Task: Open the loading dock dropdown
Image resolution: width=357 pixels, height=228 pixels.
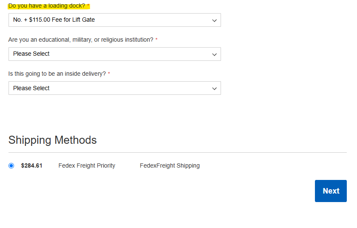Action: pyautogui.click(x=114, y=20)
